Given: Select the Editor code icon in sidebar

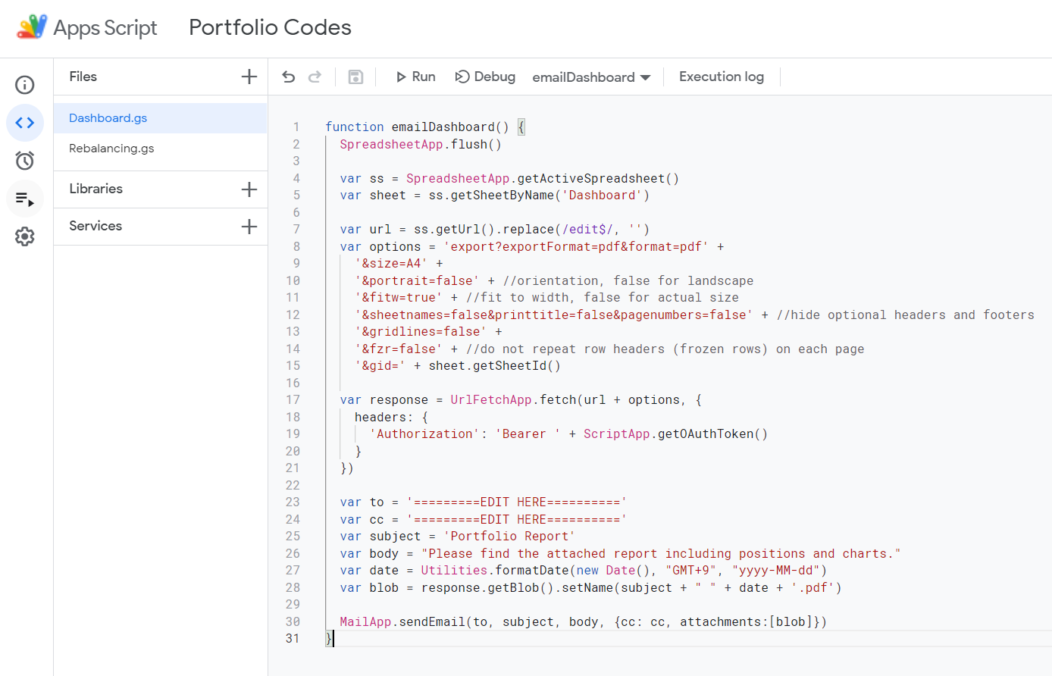Looking at the screenshot, I should coord(25,123).
